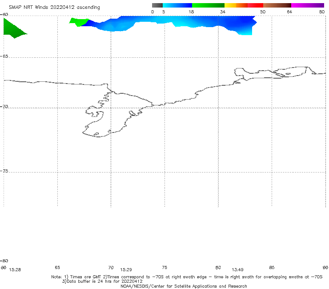The width and height of the screenshot is (329, 289).
Task: Click the 'Data buffer is 24 hrs' note line
Action: (x=102, y=281)
